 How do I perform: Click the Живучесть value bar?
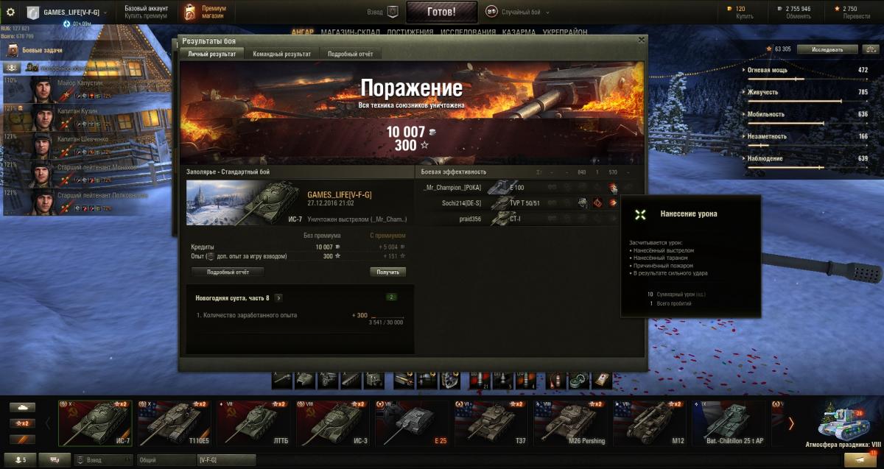tap(808, 100)
